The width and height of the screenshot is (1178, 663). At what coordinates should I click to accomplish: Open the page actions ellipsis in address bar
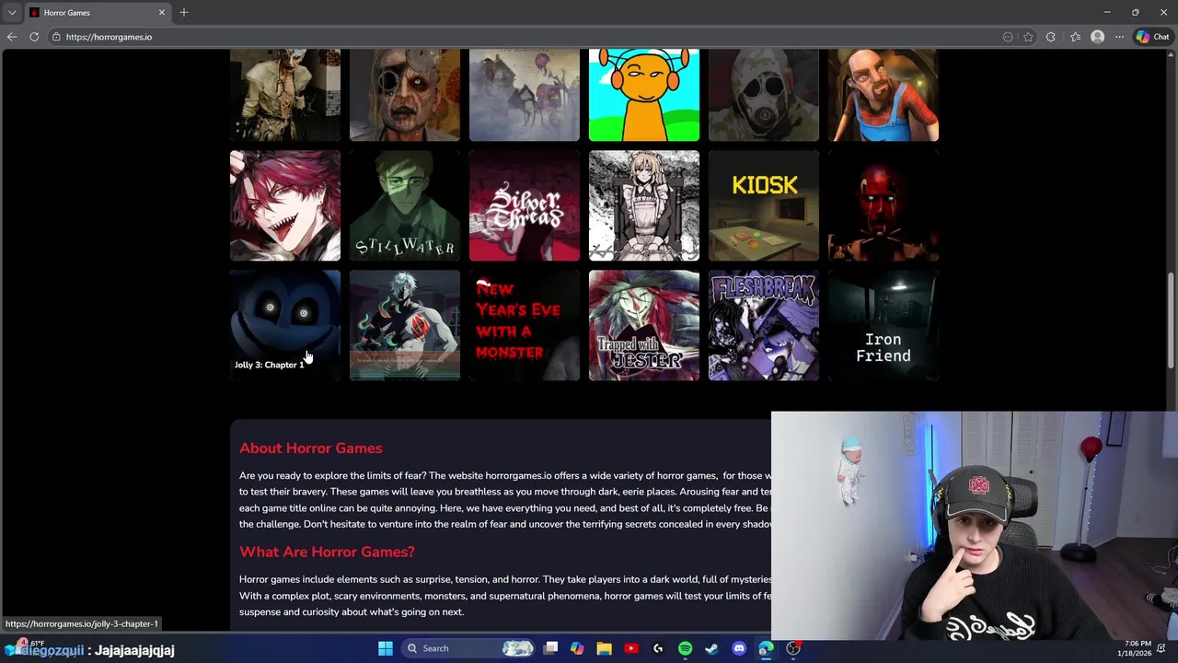coord(1008,37)
